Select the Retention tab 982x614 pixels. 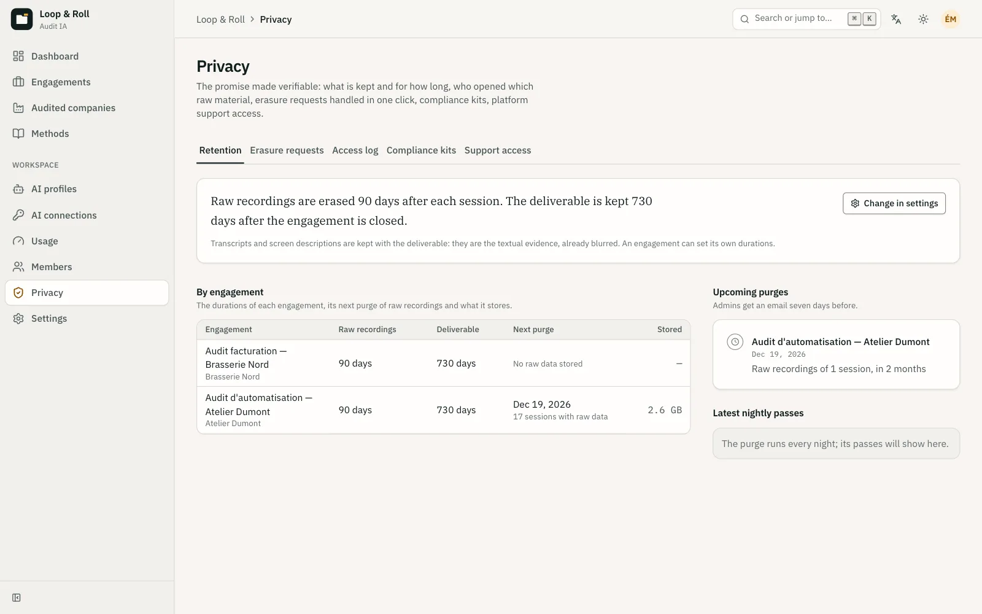pos(220,150)
